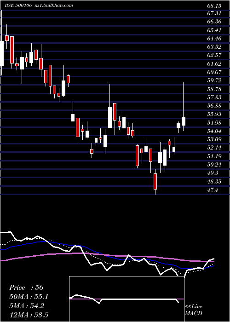This screenshot has height=322, width=230.
Task: Select the 63.52 price level label
Action: coord(214,47)
